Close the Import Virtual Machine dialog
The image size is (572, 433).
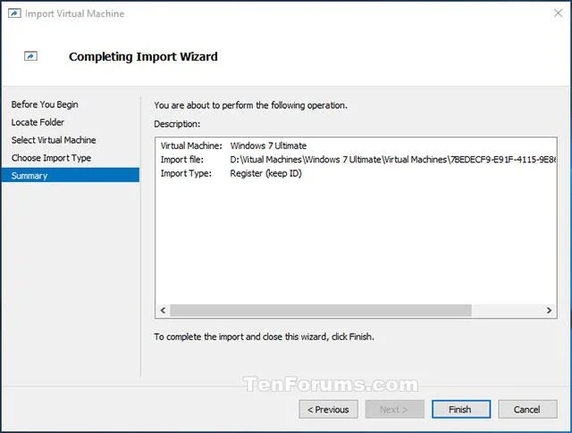pos(558,13)
